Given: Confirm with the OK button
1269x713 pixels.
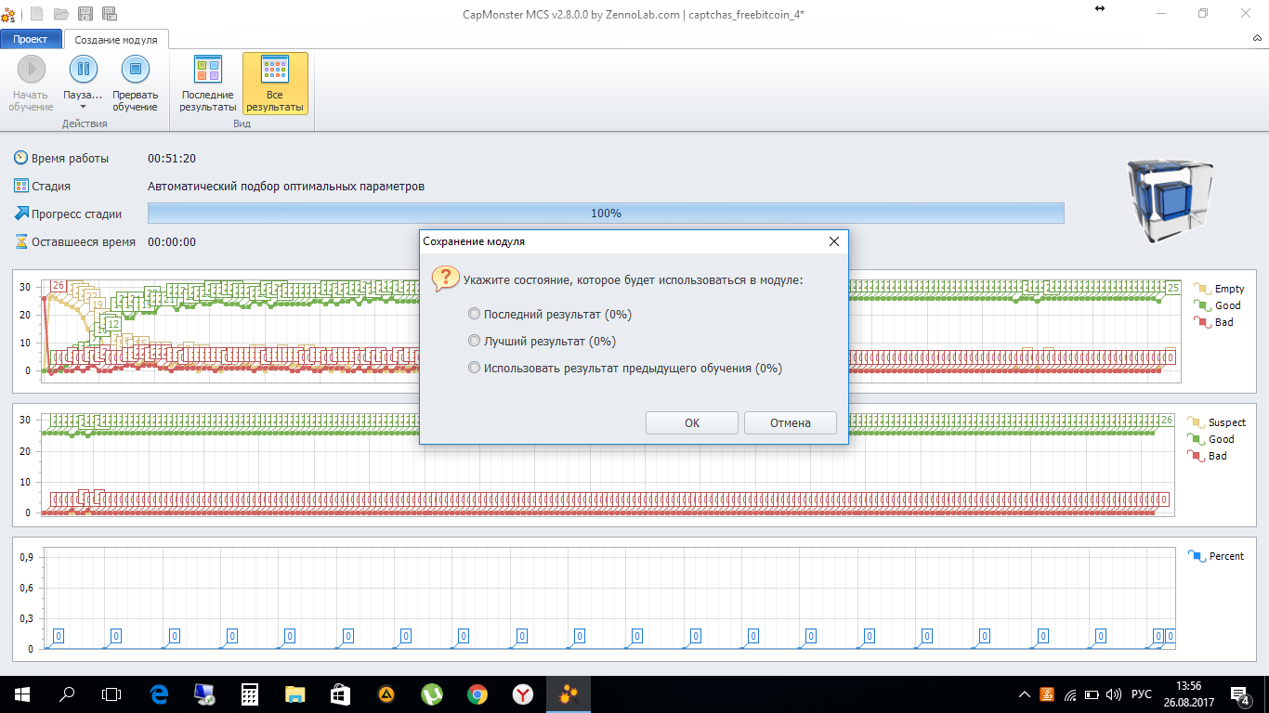Looking at the screenshot, I should [692, 422].
